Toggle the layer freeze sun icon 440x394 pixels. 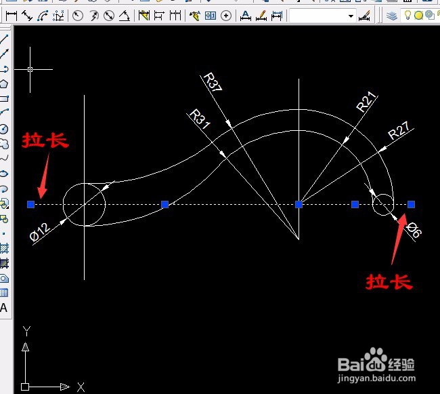[x=418, y=15]
